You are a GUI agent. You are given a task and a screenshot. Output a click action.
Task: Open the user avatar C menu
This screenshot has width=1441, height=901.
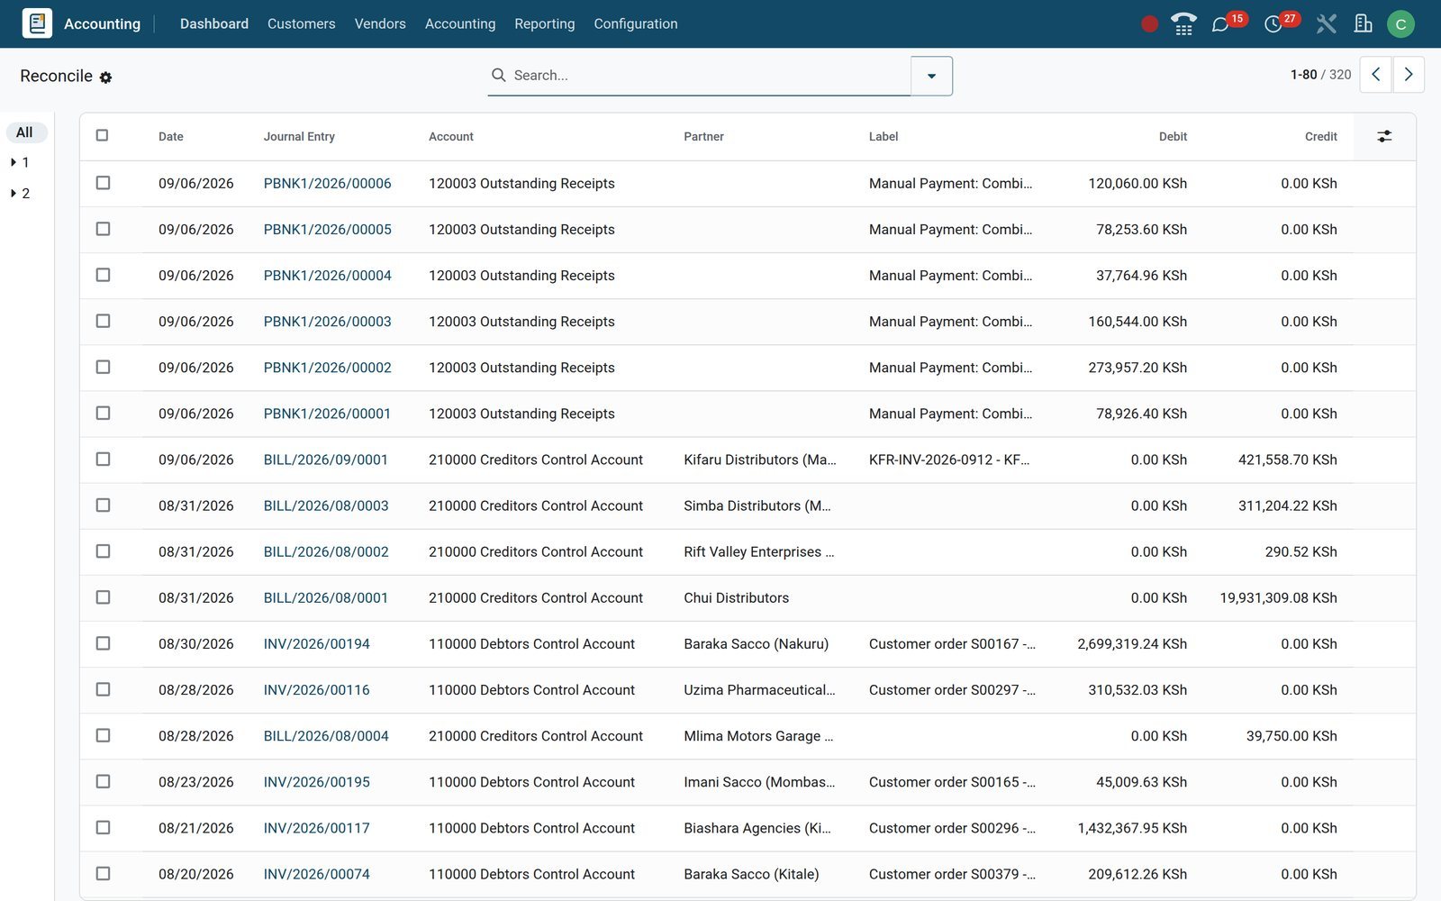(x=1400, y=24)
